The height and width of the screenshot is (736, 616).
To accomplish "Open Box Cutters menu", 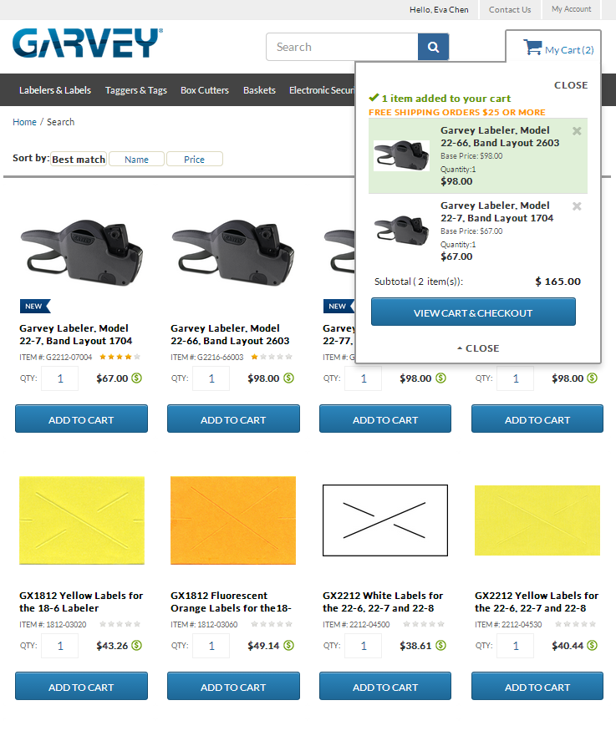I will (x=205, y=90).
